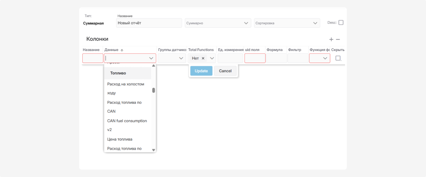This screenshot has width=426, height=177.
Task: Toggle the Скрыть checkbox
Action: click(x=338, y=58)
